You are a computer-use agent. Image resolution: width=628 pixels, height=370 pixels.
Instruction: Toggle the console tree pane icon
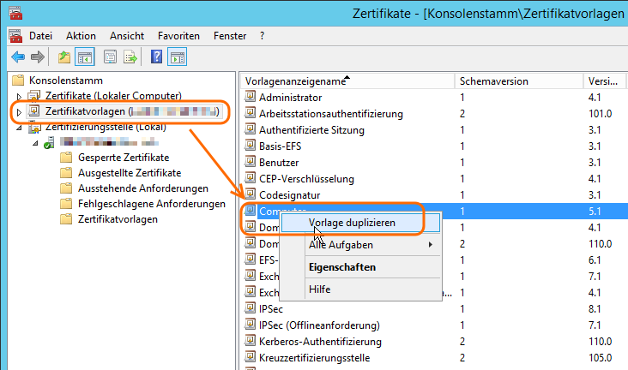tap(85, 57)
